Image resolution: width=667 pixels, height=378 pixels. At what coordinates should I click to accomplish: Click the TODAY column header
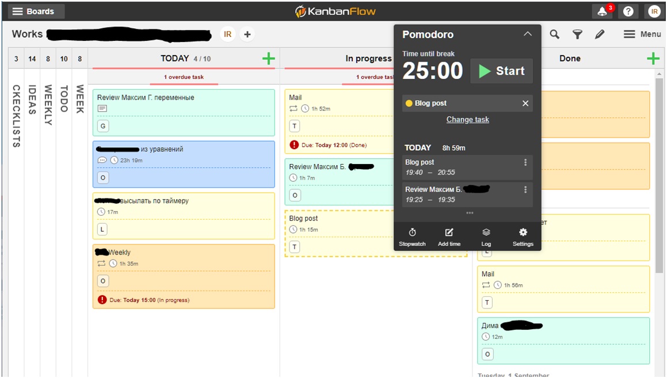click(175, 59)
